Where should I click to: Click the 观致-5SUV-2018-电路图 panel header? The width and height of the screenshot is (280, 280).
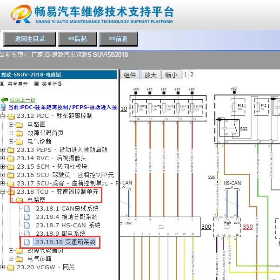point(59,75)
